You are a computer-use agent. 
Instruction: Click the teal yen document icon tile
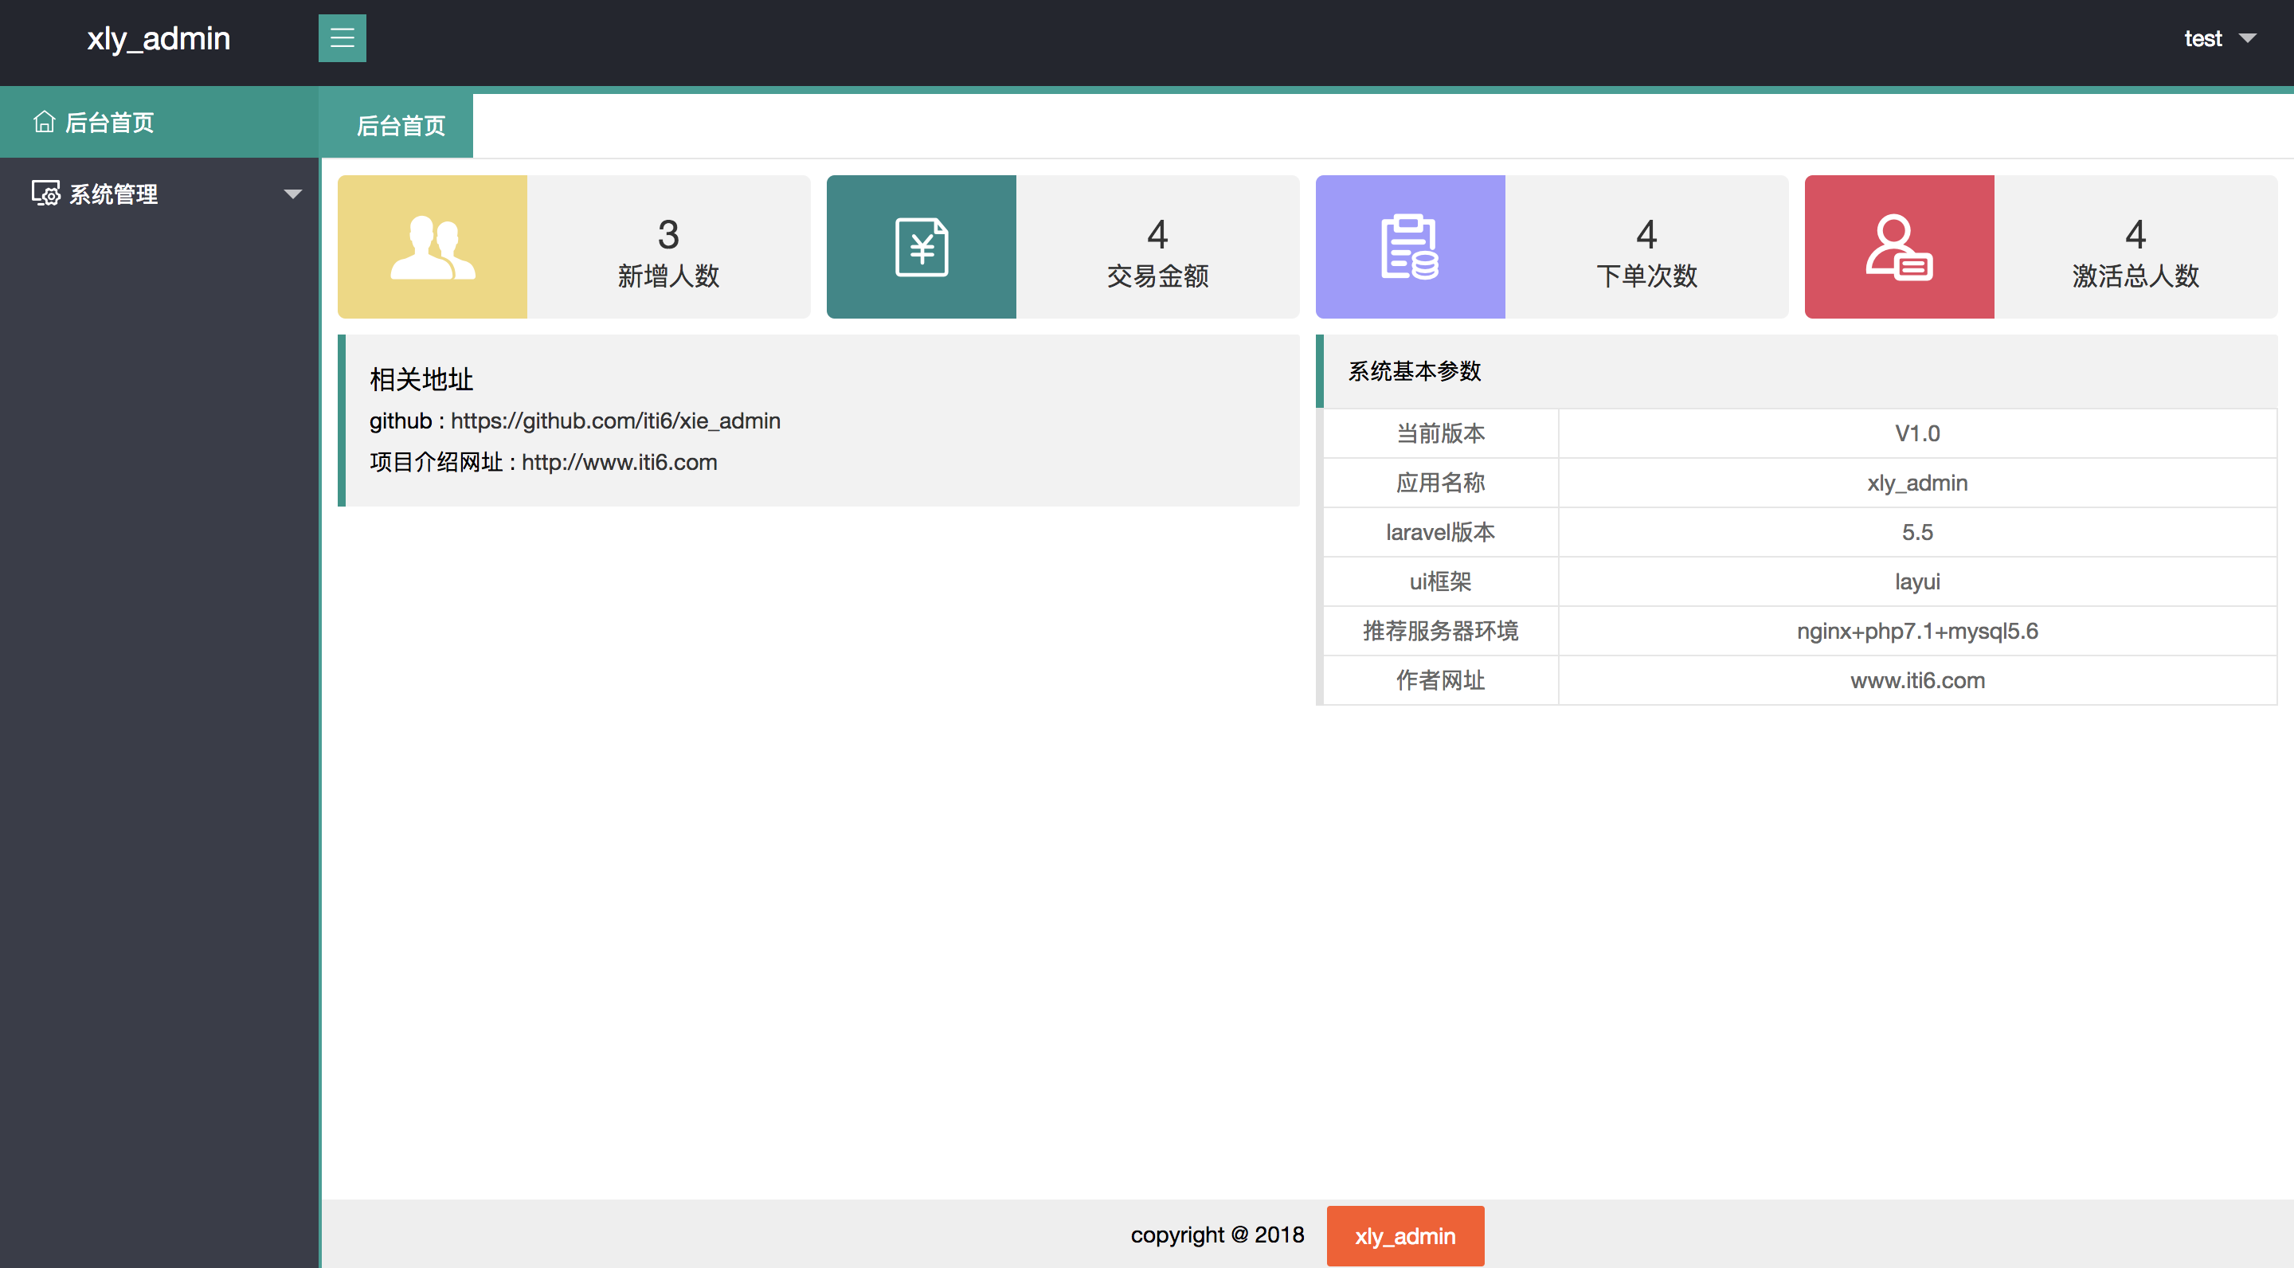click(x=921, y=247)
